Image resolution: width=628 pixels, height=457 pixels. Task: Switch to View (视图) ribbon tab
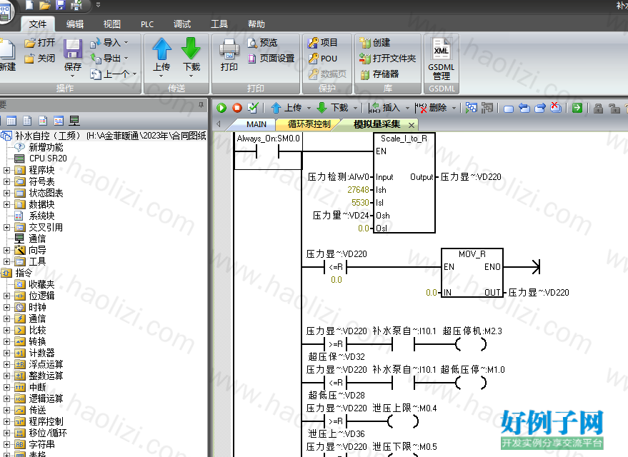pos(111,24)
